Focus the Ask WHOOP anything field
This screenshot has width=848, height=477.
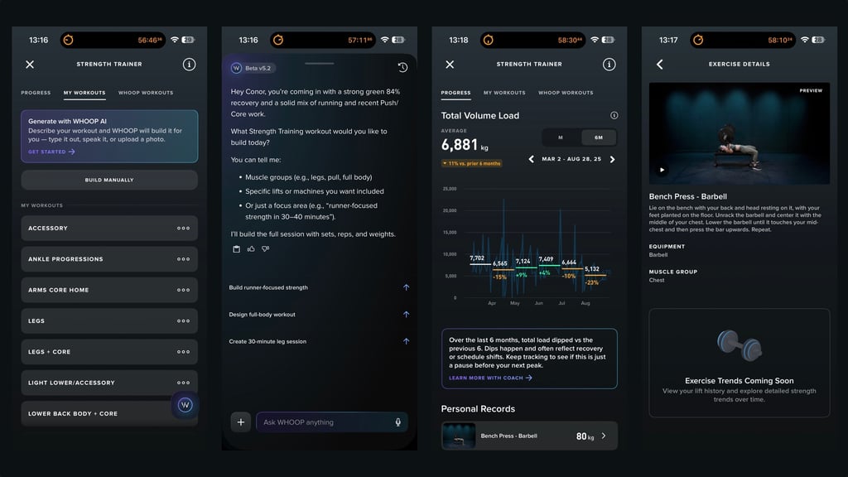331,422
